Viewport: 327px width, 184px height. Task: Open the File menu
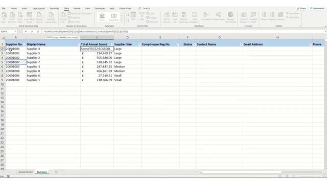(4, 8)
